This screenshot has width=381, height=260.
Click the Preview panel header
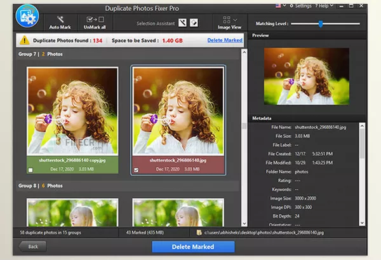(307, 36)
